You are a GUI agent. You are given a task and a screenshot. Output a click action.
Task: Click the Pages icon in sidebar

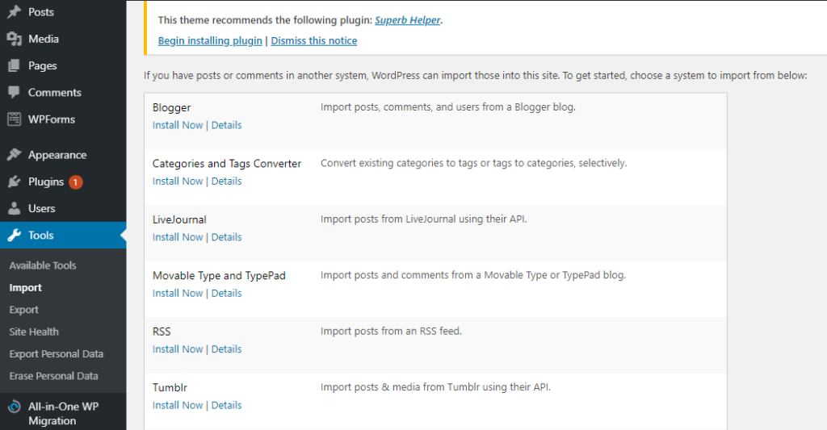click(x=15, y=65)
